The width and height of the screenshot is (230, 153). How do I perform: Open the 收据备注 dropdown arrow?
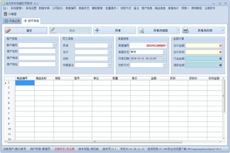click(109, 65)
